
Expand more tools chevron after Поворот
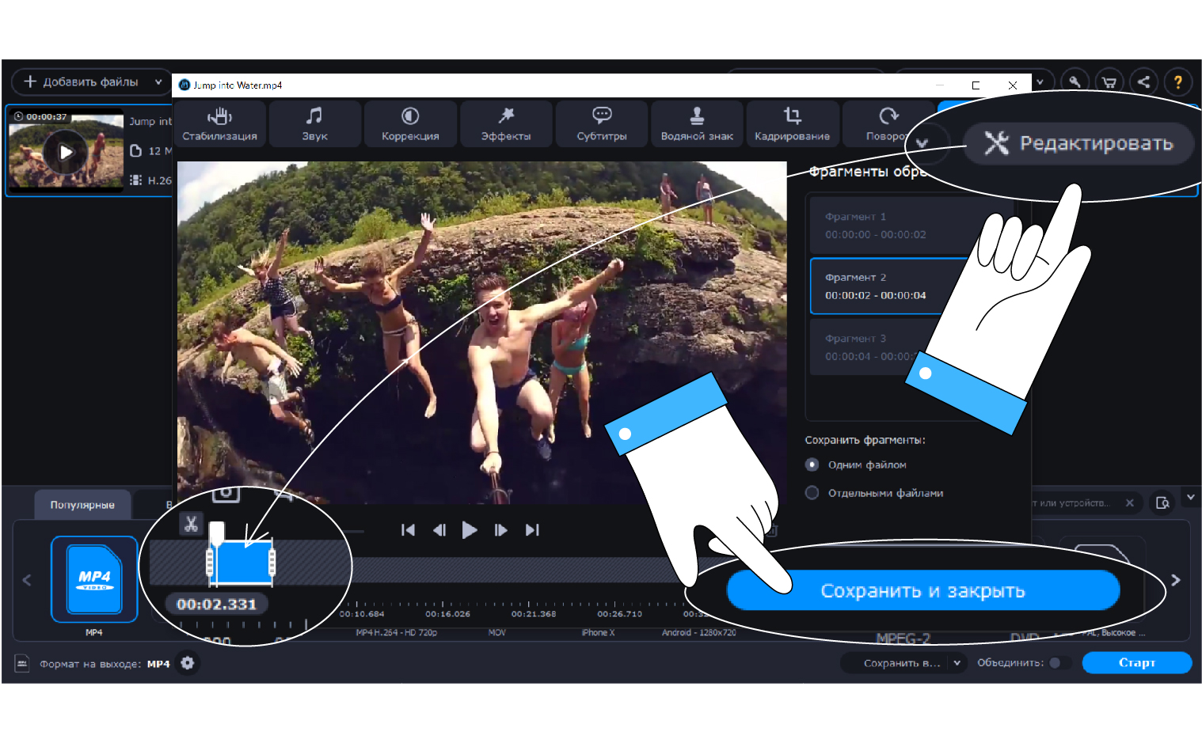point(922,143)
